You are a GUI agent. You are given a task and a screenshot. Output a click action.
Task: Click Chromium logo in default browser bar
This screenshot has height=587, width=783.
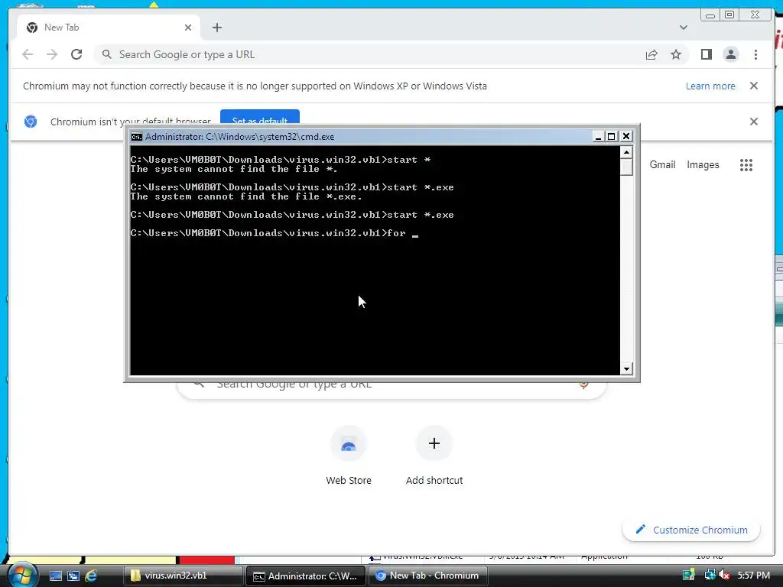[31, 122]
